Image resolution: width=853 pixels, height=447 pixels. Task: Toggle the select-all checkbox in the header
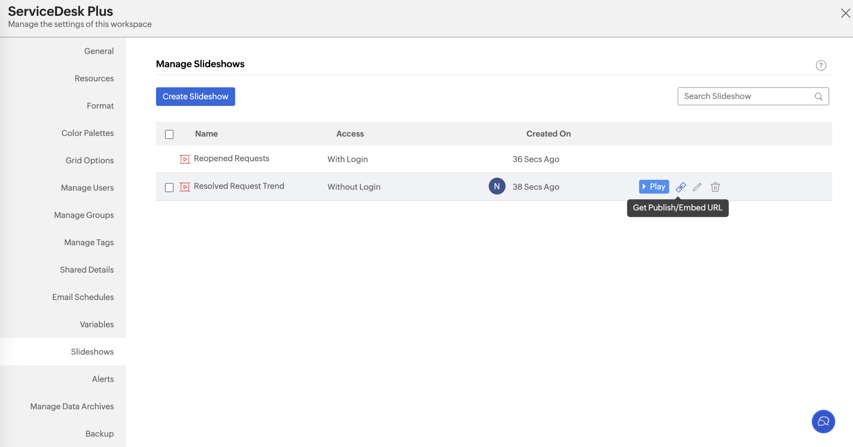pos(169,134)
